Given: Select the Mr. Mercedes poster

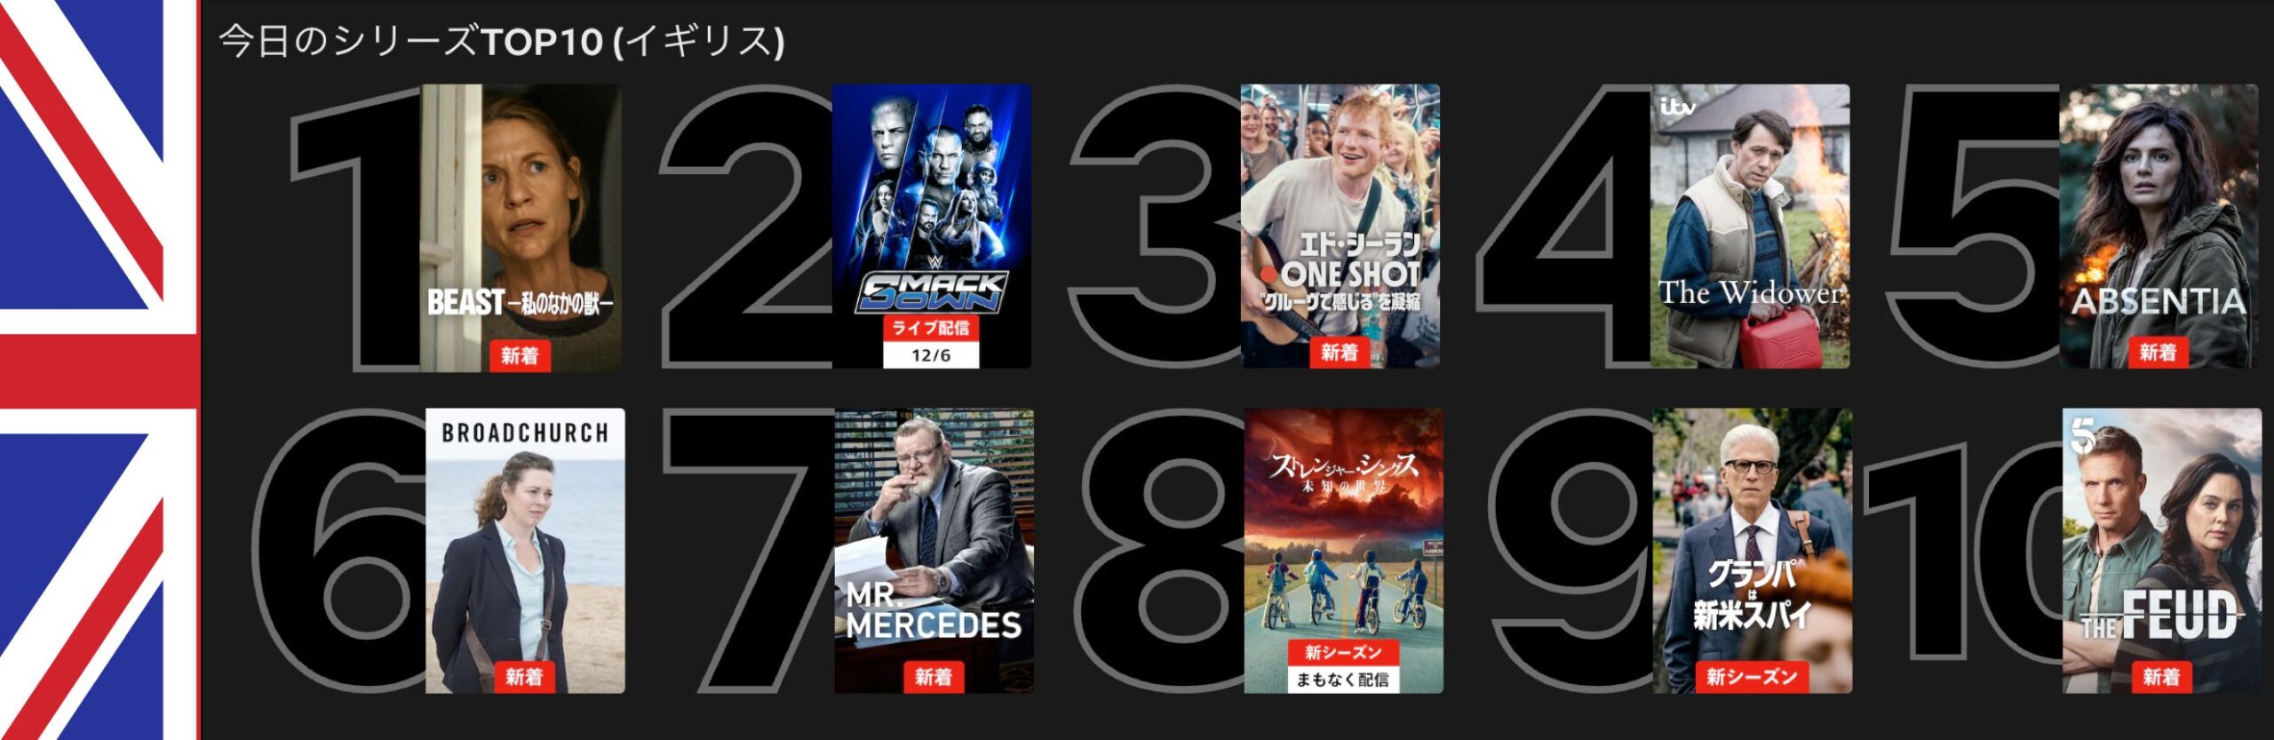Looking at the screenshot, I should [x=934, y=551].
